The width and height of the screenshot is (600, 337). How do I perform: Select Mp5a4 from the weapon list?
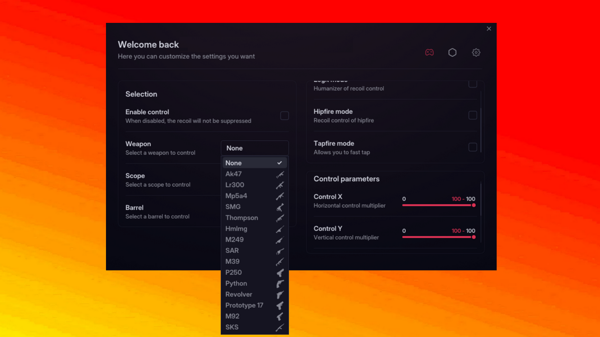coord(236,196)
